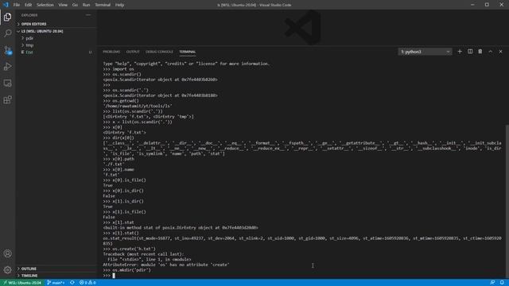This screenshot has width=509, height=286.
Task: Maximize the panel with the chevron-up icon
Action: point(491,52)
